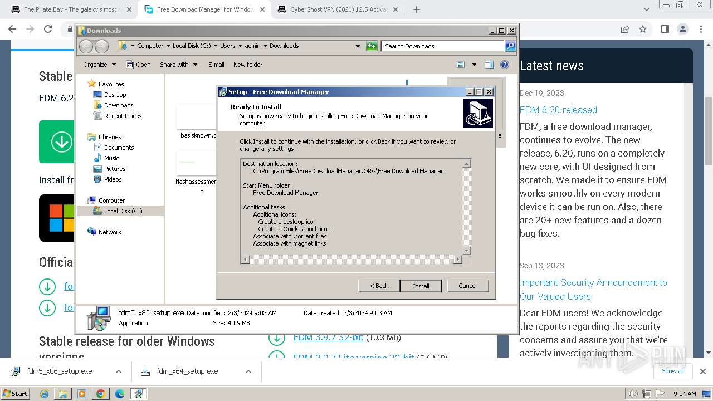Open Downloads in navigation pane
713x401 pixels.
119,105
